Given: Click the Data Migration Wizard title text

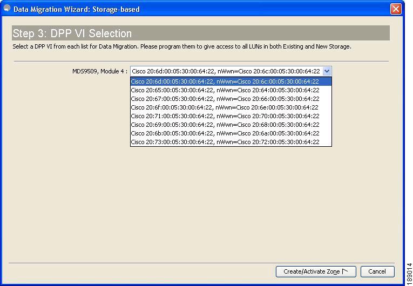Looking at the screenshot, I should point(77,10).
